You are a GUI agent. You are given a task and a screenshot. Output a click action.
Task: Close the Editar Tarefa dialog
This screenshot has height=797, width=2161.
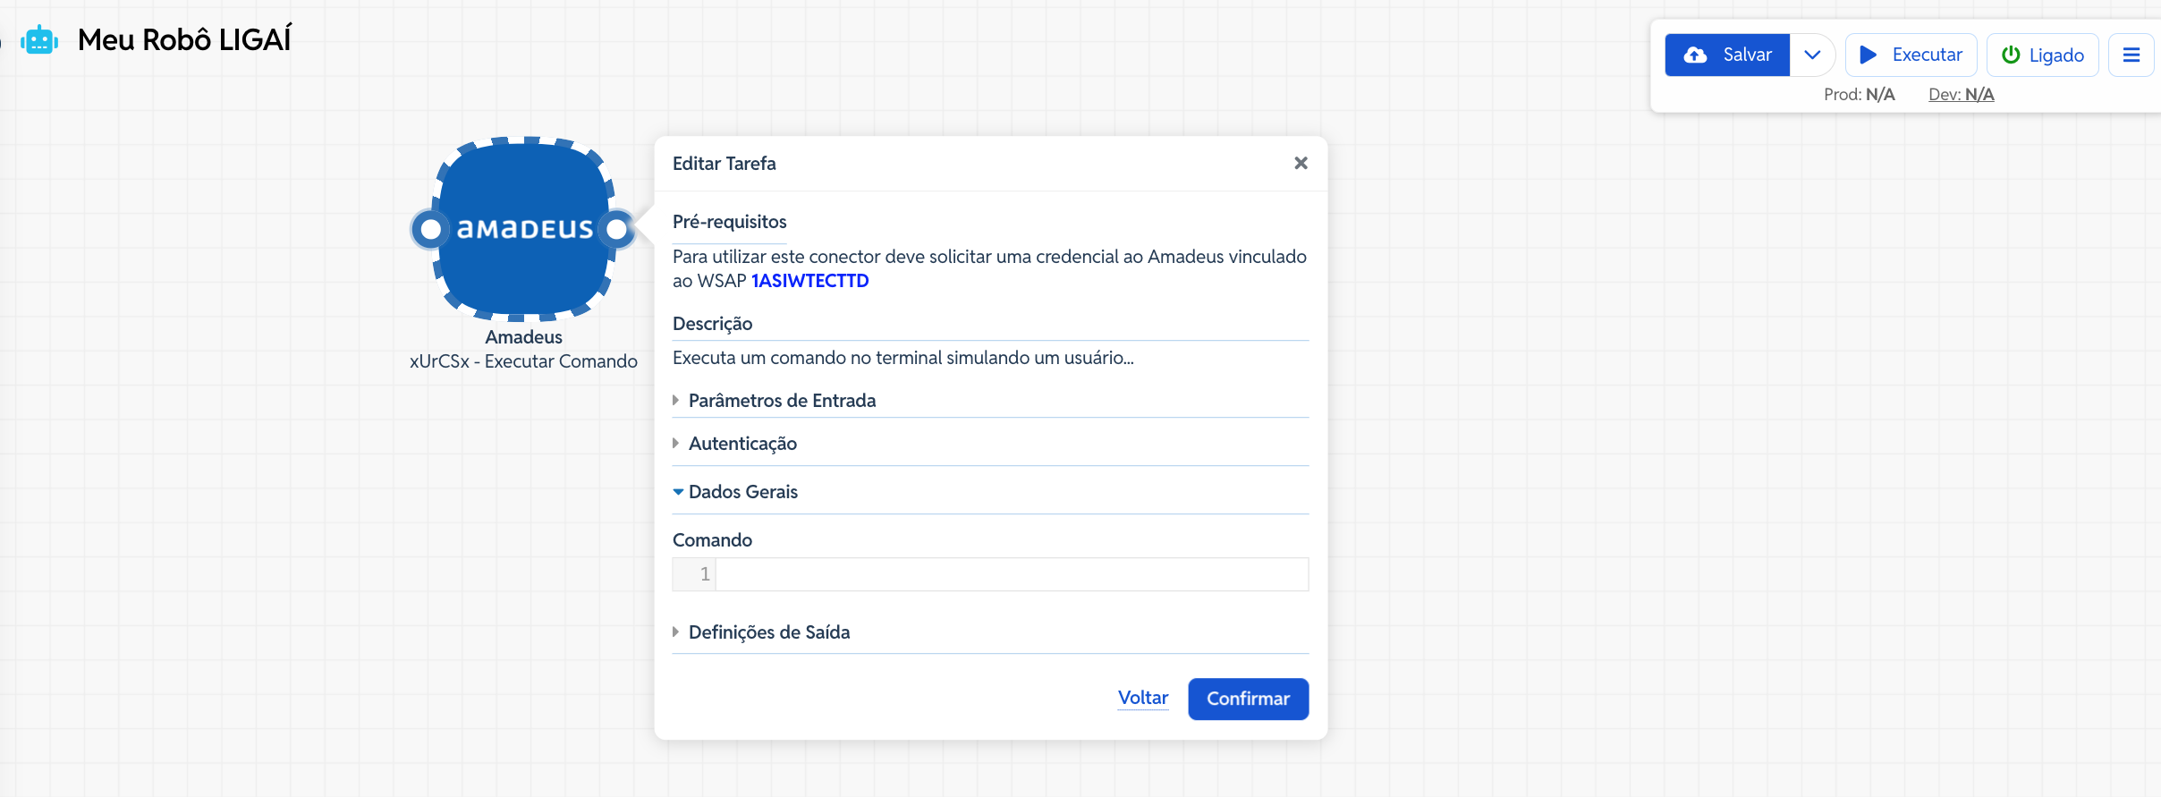1301,163
